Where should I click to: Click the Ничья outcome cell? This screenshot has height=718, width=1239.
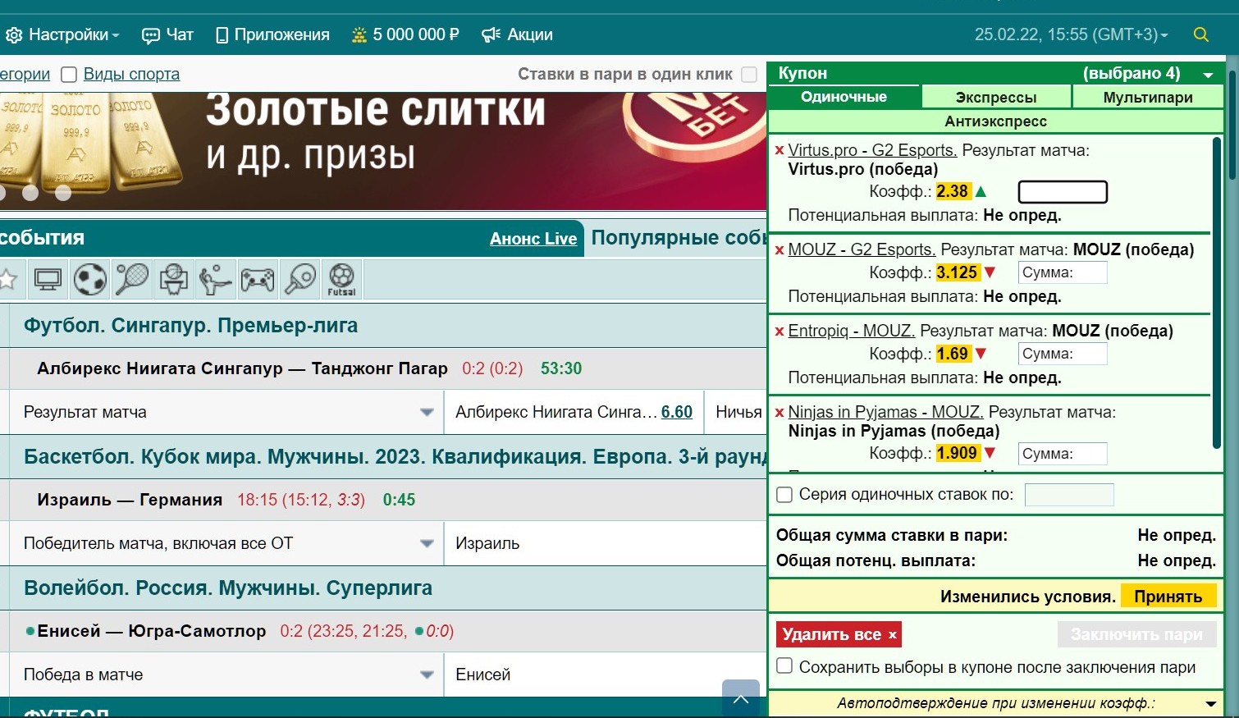[x=737, y=412]
